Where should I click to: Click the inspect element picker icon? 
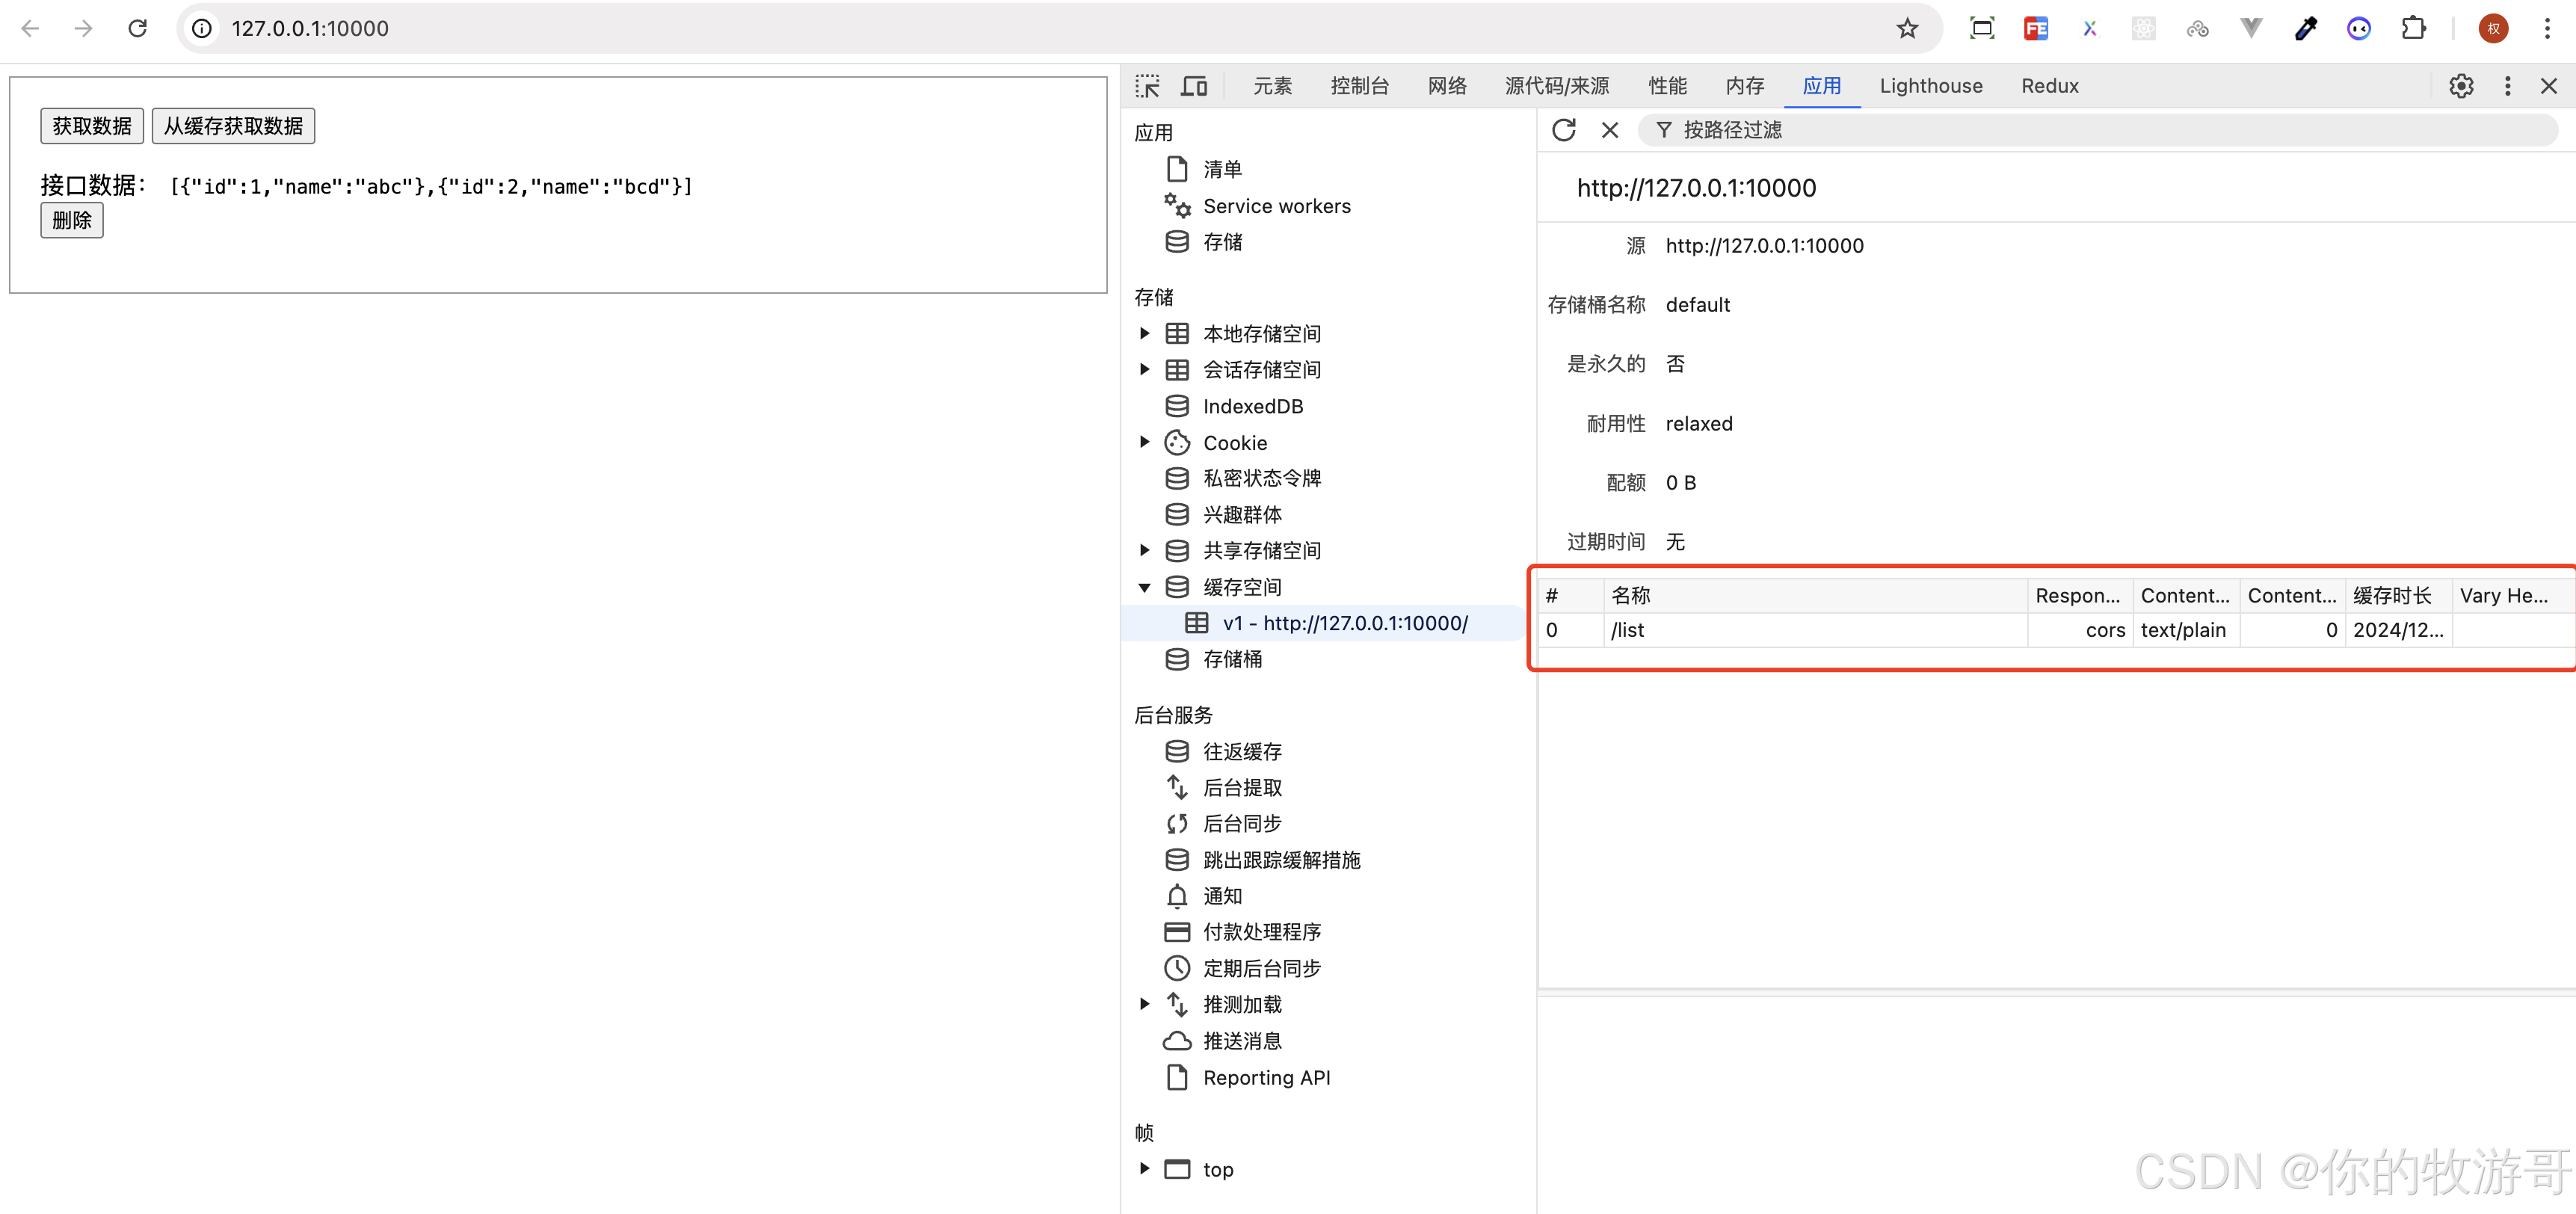tap(1147, 86)
